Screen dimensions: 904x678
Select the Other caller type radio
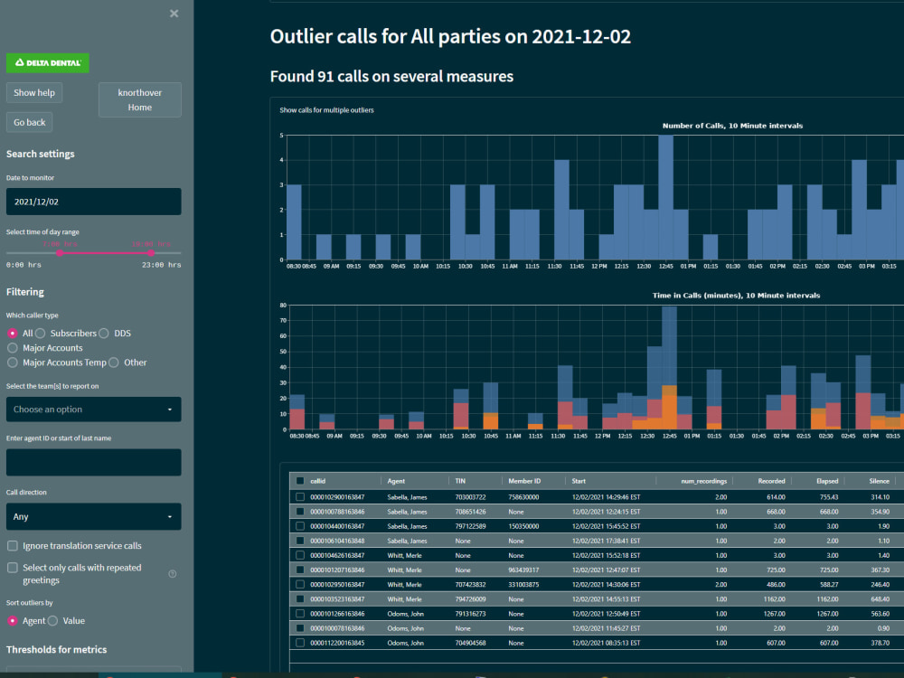pyautogui.click(x=114, y=363)
